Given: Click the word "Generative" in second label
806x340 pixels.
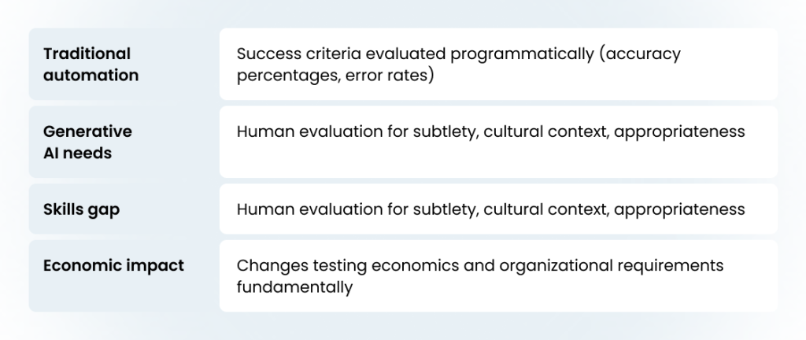Looking at the screenshot, I should pos(87,131).
